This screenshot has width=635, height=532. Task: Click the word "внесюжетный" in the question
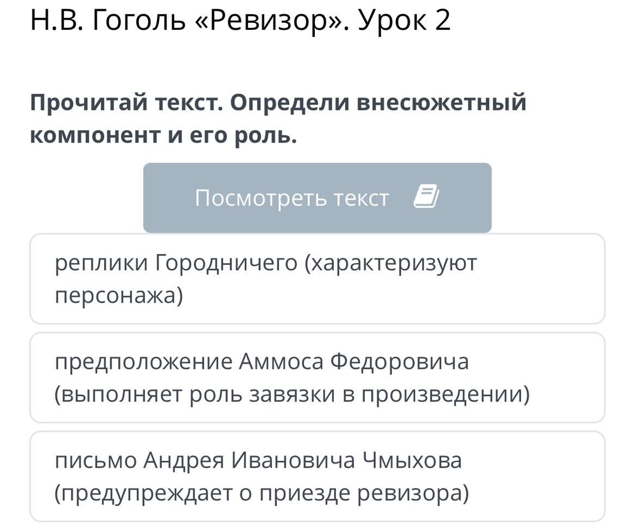click(441, 102)
